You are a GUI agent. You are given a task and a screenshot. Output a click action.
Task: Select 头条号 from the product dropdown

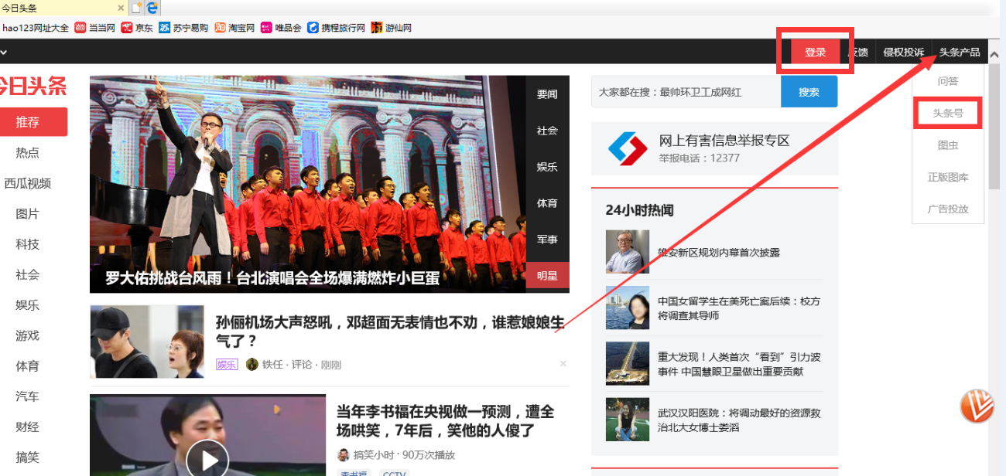click(948, 113)
